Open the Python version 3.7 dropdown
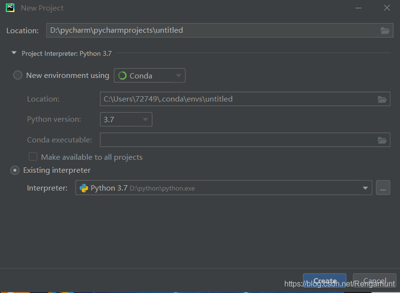400x293 pixels. (x=126, y=119)
